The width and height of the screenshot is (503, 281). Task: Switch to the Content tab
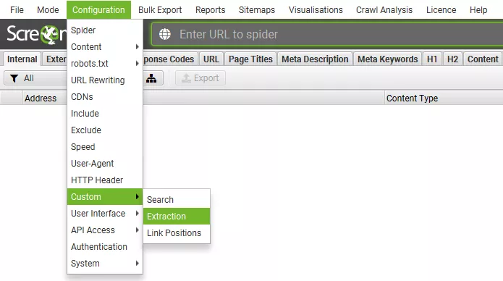click(483, 59)
